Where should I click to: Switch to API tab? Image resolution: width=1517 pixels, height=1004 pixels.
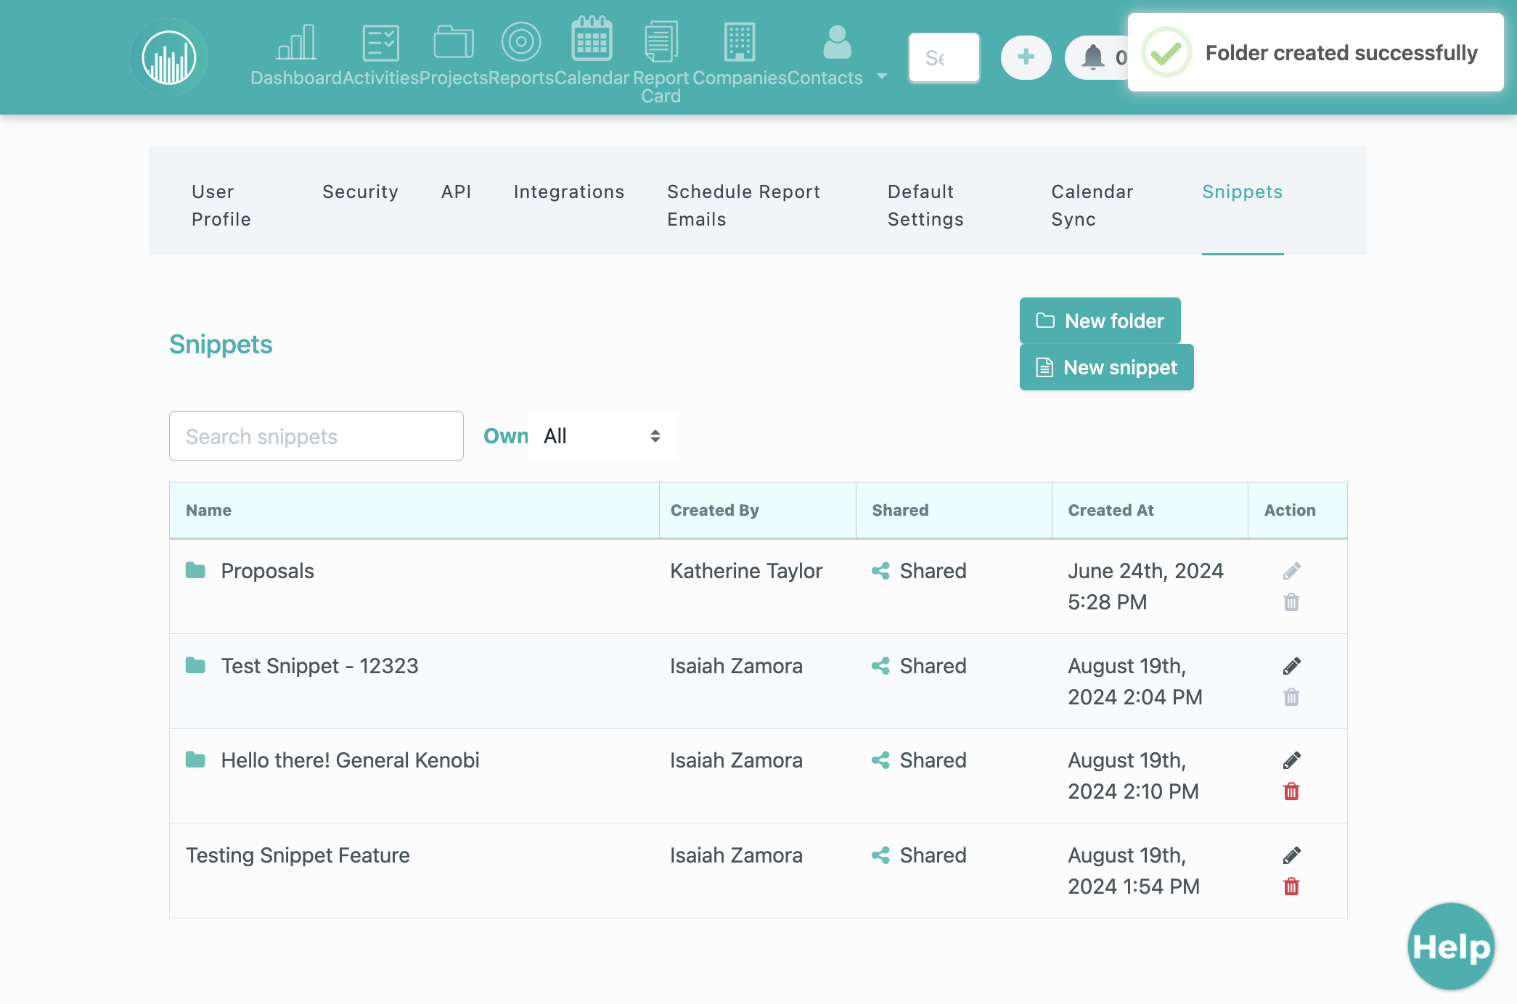pyautogui.click(x=456, y=192)
